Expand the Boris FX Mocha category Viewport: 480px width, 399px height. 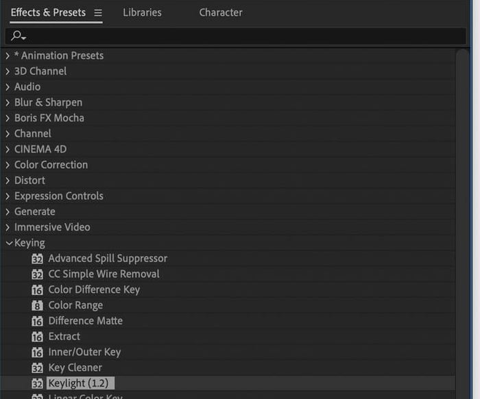pos(8,118)
